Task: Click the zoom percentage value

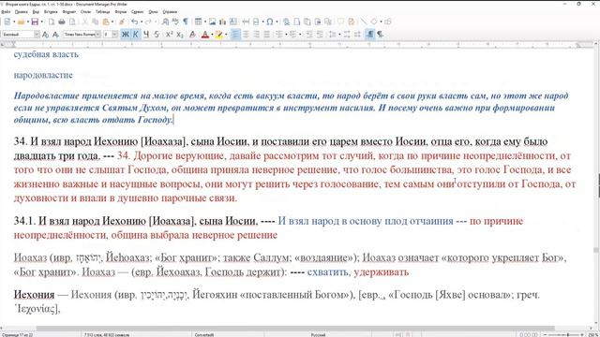Action: click(x=594, y=335)
